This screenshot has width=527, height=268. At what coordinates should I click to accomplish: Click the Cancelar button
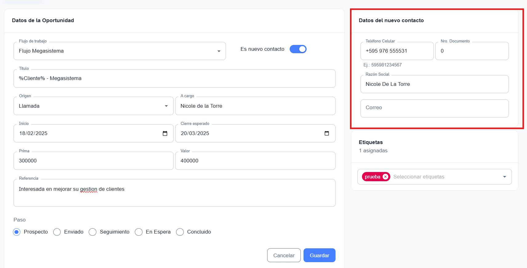coord(284,255)
